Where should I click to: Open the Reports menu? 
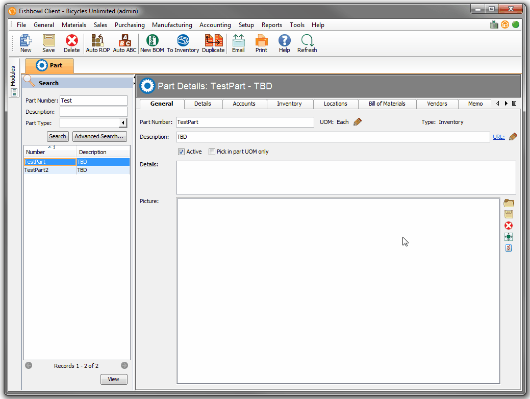click(272, 24)
